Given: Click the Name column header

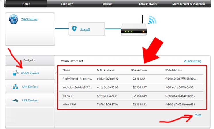Looking at the screenshot, I should point(66,70).
